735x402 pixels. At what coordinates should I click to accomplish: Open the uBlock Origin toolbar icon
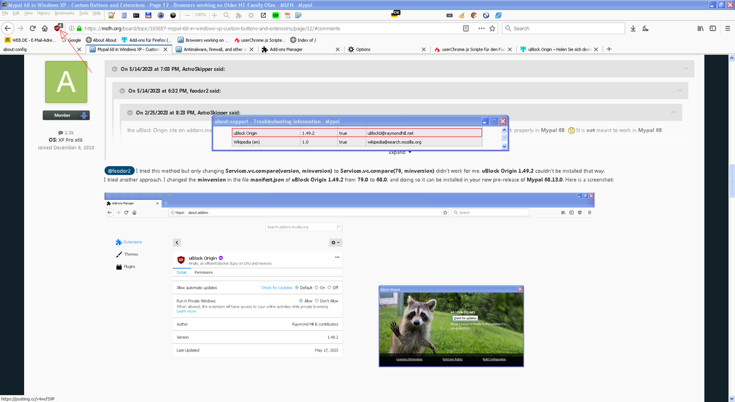58,28
